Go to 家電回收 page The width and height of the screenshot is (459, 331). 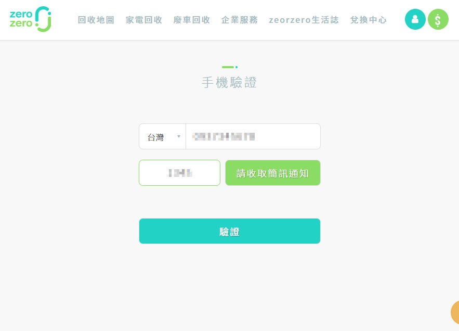pos(144,20)
